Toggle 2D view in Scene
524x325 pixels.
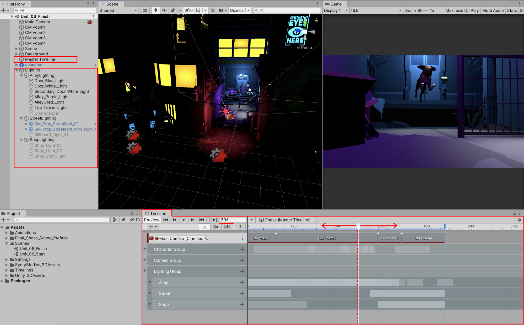145,10
